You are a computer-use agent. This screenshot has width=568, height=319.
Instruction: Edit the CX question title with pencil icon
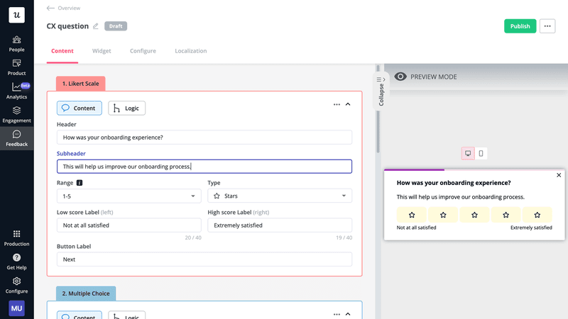pyautogui.click(x=96, y=26)
